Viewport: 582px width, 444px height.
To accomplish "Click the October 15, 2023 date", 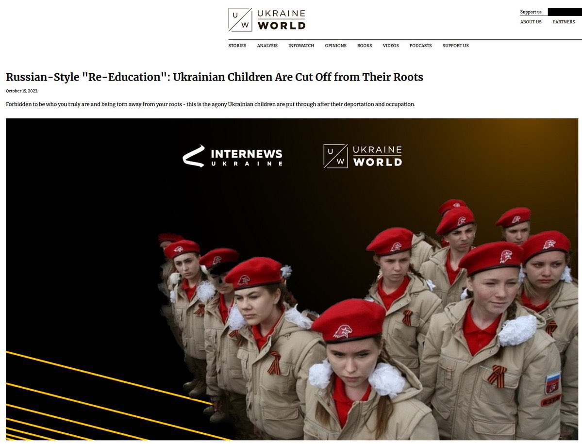I will [21, 91].
